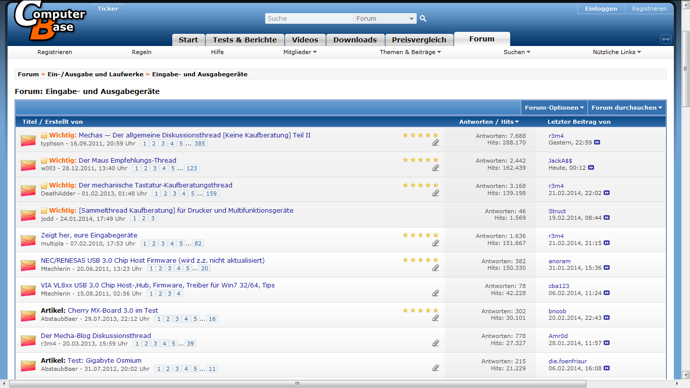Sort by Titel column header
Image resolution: width=690 pixels, height=388 pixels.
[x=29, y=122]
